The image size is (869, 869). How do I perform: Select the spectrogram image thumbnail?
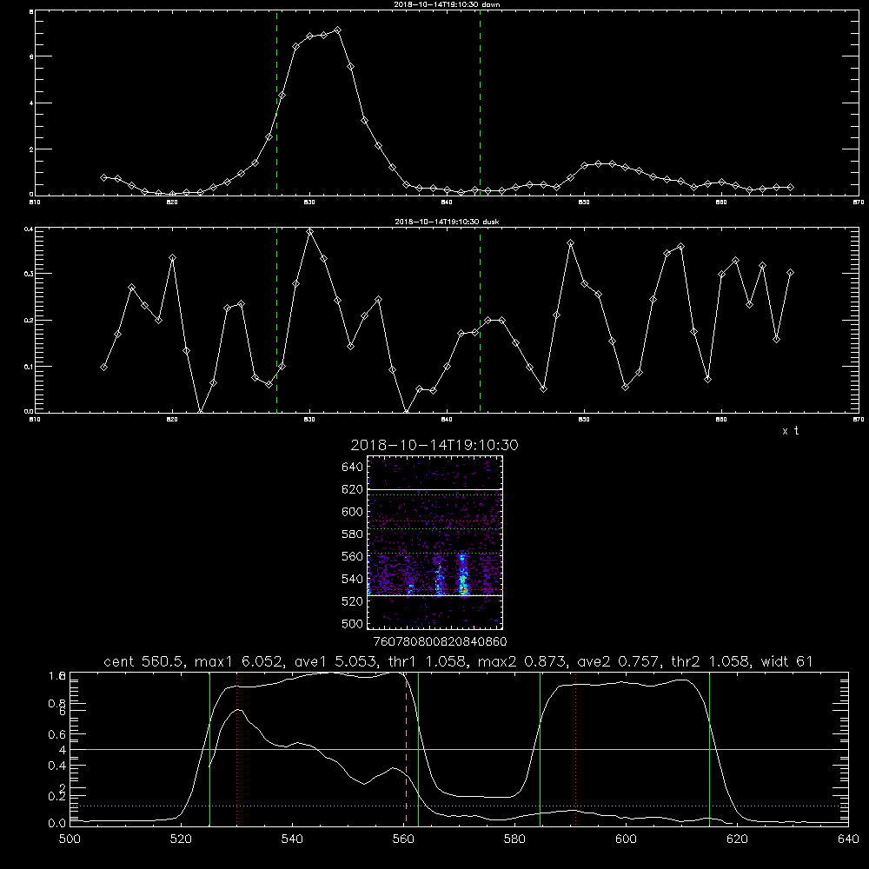[x=435, y=542]
